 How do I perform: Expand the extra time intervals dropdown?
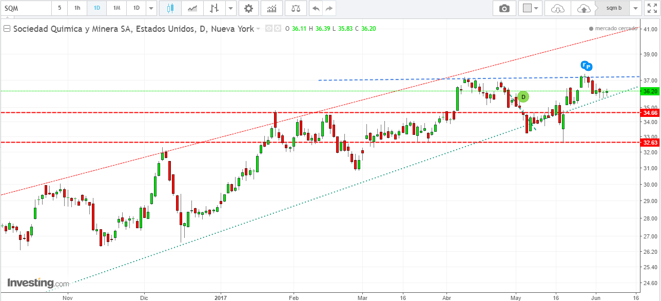point(150,8)
